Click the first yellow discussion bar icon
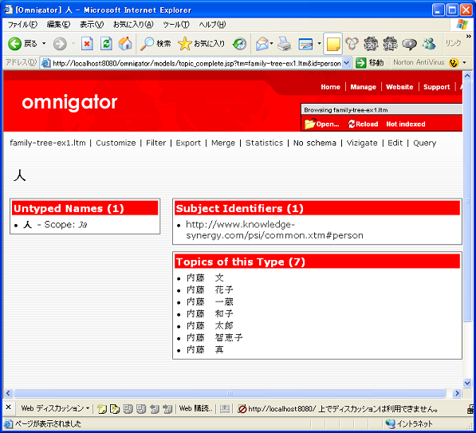Image resolution: width=476 pixels, height=433 pixels. point(102,409)
